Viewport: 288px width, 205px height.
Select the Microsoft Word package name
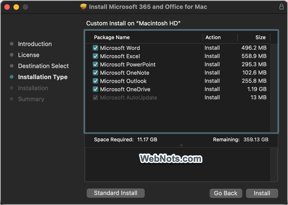pyautogui.click(x=120, y=48)
